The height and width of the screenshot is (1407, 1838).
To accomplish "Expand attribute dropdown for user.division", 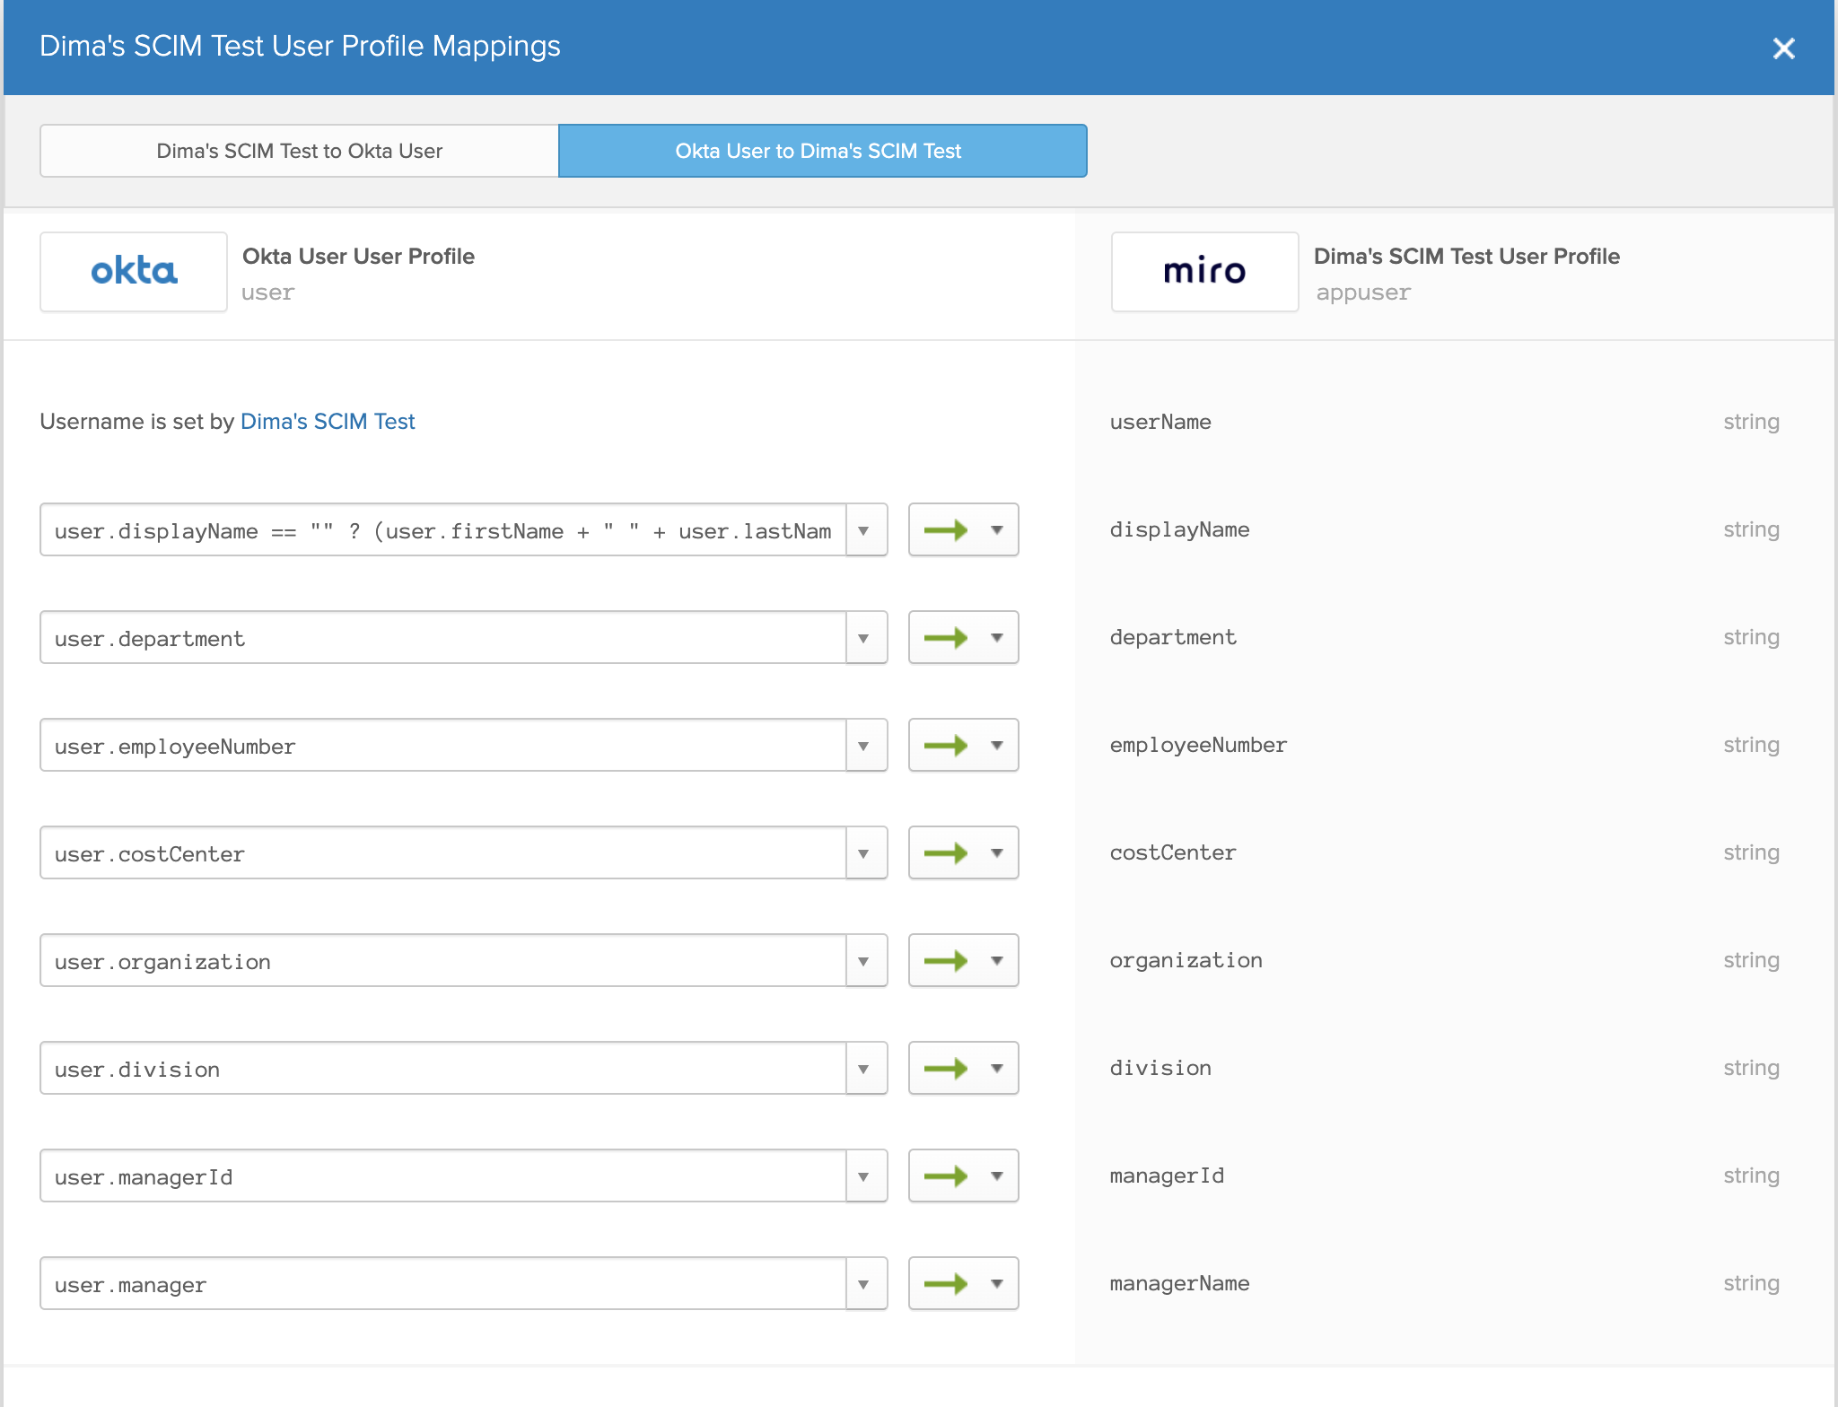I will point(866,1069).
